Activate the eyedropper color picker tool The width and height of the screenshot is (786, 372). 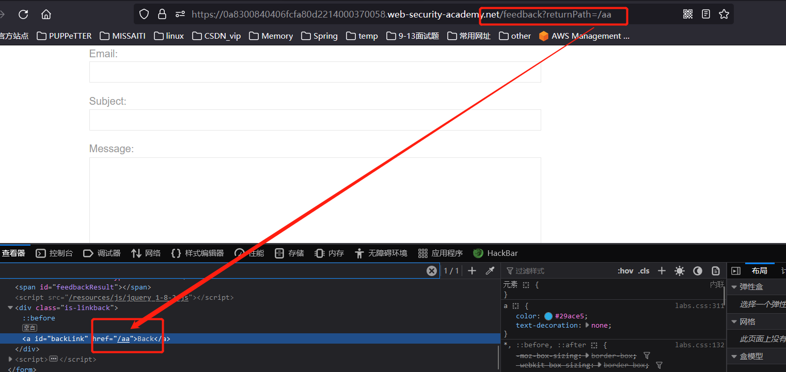coord(490,271)
